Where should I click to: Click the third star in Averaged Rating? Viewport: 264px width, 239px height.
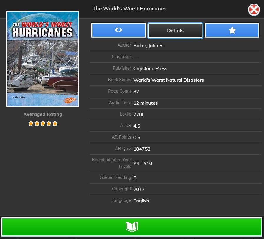(x=43, y=123)
